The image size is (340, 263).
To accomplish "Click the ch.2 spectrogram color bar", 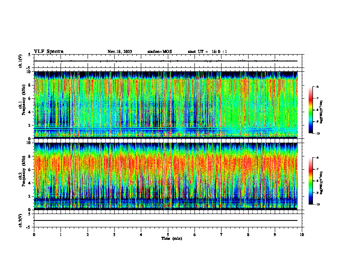I will [310, 181].
